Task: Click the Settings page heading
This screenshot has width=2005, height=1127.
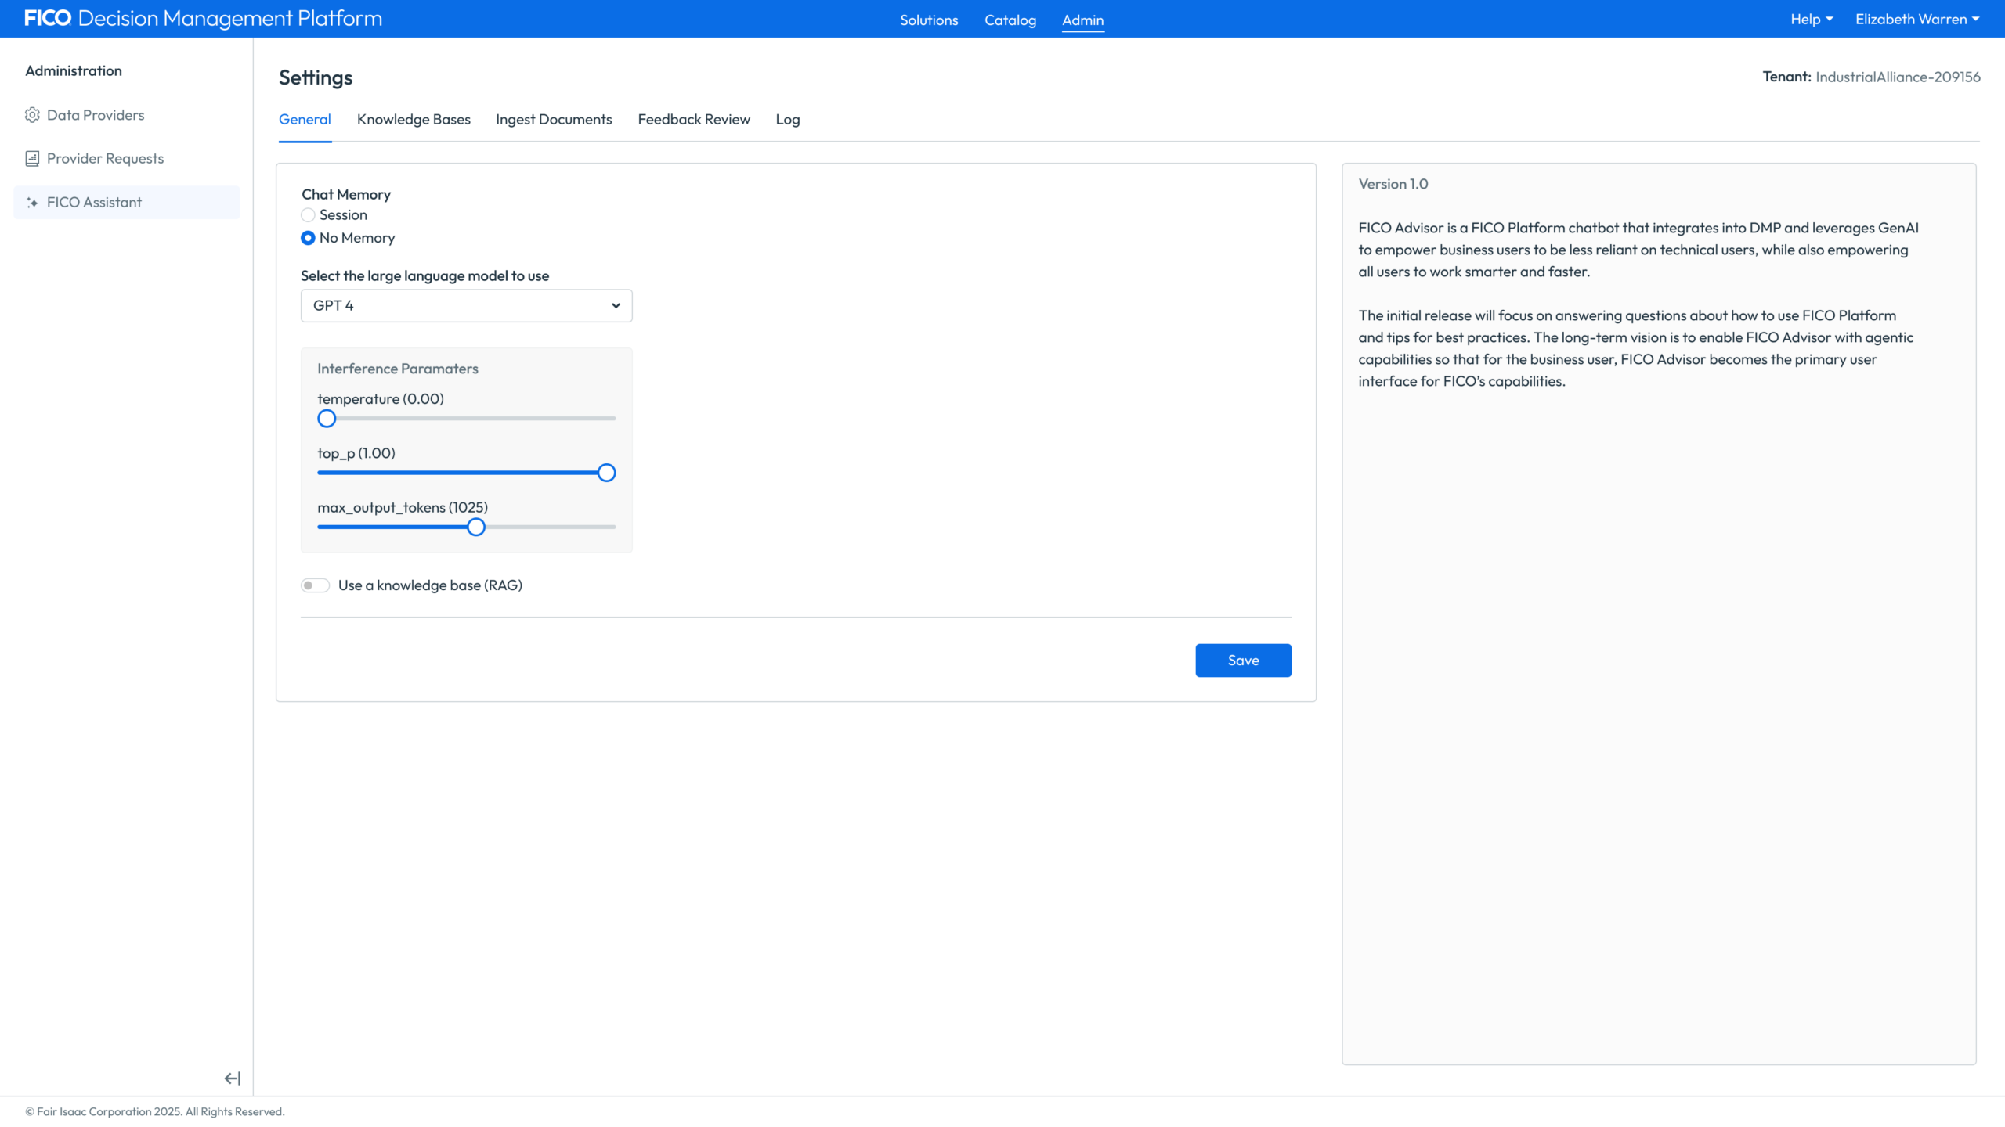Action: [x=316, y=77]
